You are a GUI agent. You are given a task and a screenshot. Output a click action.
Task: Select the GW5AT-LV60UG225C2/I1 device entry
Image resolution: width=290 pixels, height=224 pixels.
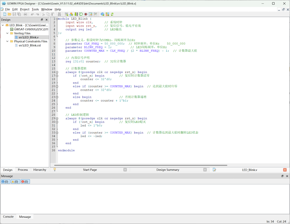pyautogui.click(x=31, y=29)
